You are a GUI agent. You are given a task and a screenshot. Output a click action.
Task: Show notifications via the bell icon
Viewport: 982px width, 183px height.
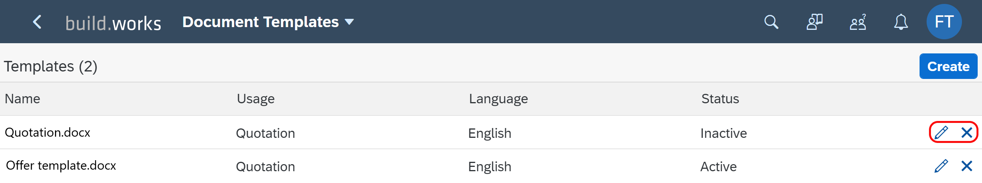coord(901,22)
